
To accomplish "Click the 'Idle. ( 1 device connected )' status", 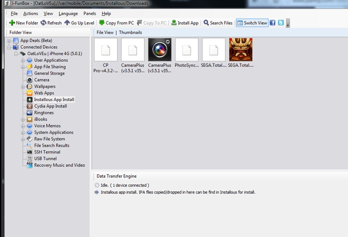I will pyautogui.click(x=125, y=185).
